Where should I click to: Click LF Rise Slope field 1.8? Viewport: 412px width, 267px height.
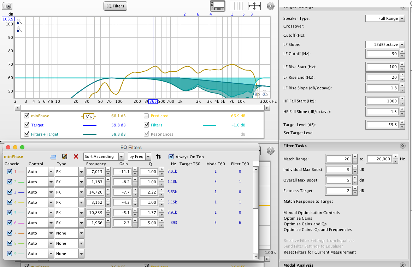click(383, 88)
